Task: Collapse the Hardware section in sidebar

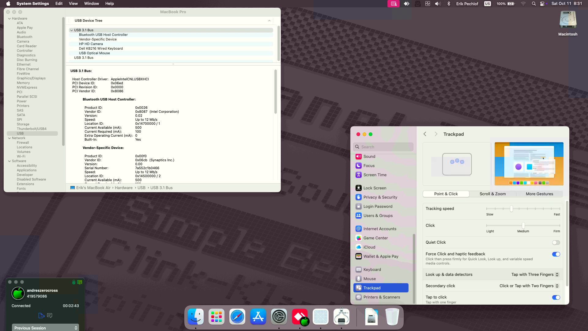Action: tap(9, 18)
